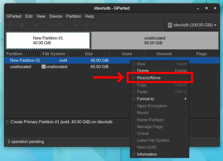Click the pending operation's icon in the operations list

point(7,122)
